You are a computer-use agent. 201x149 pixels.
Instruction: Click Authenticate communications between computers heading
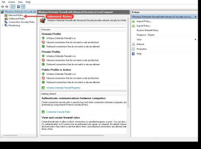tap(74, 98)
